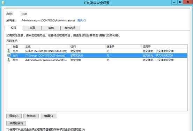Switch to the 有效访问 tab
Screen dimensions: 193x131
tap(70, 28)
